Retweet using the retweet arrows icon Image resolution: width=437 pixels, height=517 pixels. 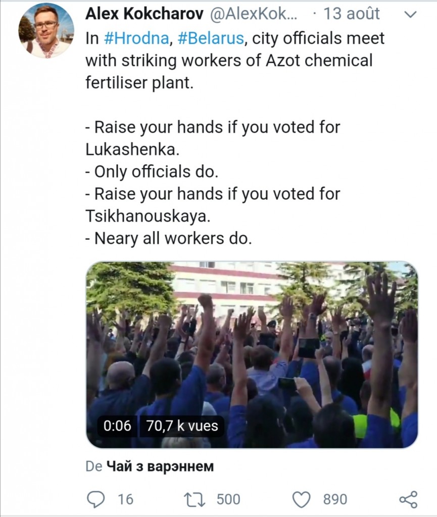(196, 499)
